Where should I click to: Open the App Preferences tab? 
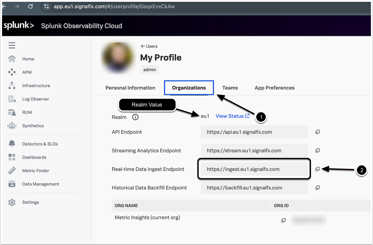coord(274,88)
